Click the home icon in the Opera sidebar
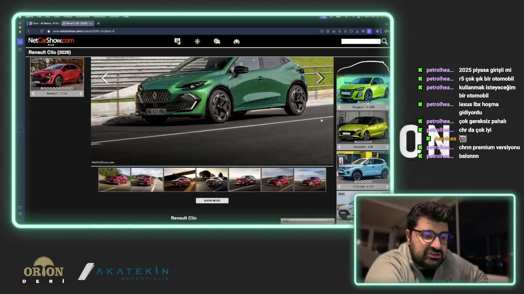The image size is (524, 294). click(20, 42)
